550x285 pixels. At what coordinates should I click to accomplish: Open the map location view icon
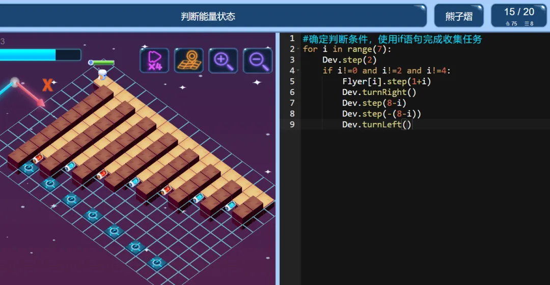pos(189,60)
